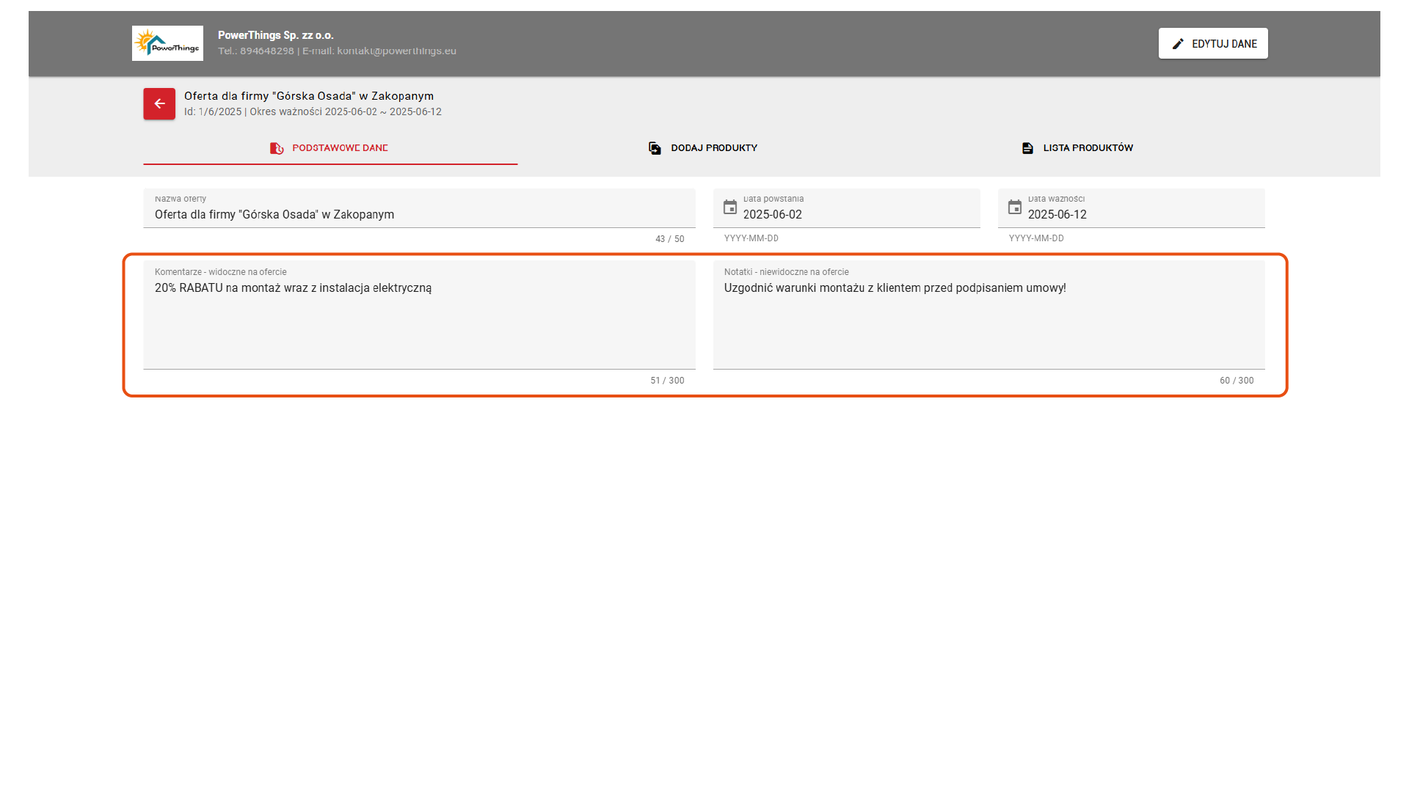Viewport: 1409px width, 792px height.
Task: Open the Lista Produktów tab
Action: 1088,148
